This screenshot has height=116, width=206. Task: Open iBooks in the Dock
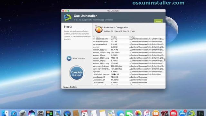156,113
